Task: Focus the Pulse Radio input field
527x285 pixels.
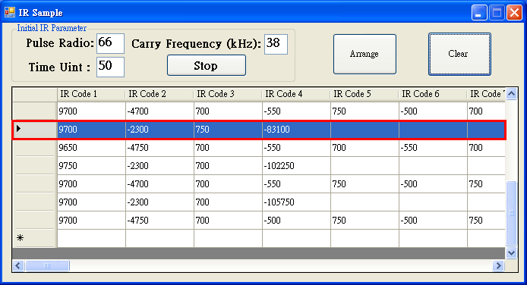Action: (110, 43)
